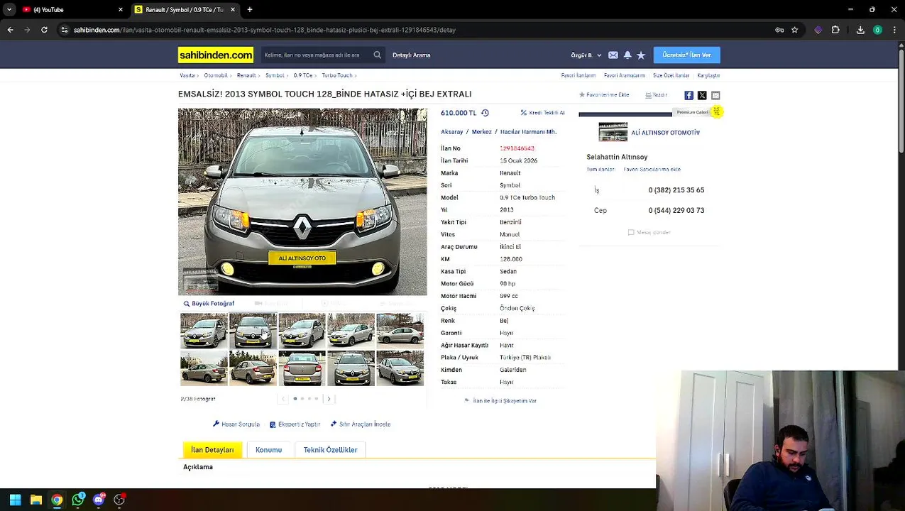Viewport: 905px width, 511px height.
Task: View site information icon in address bar
Action: coord(65,30)
